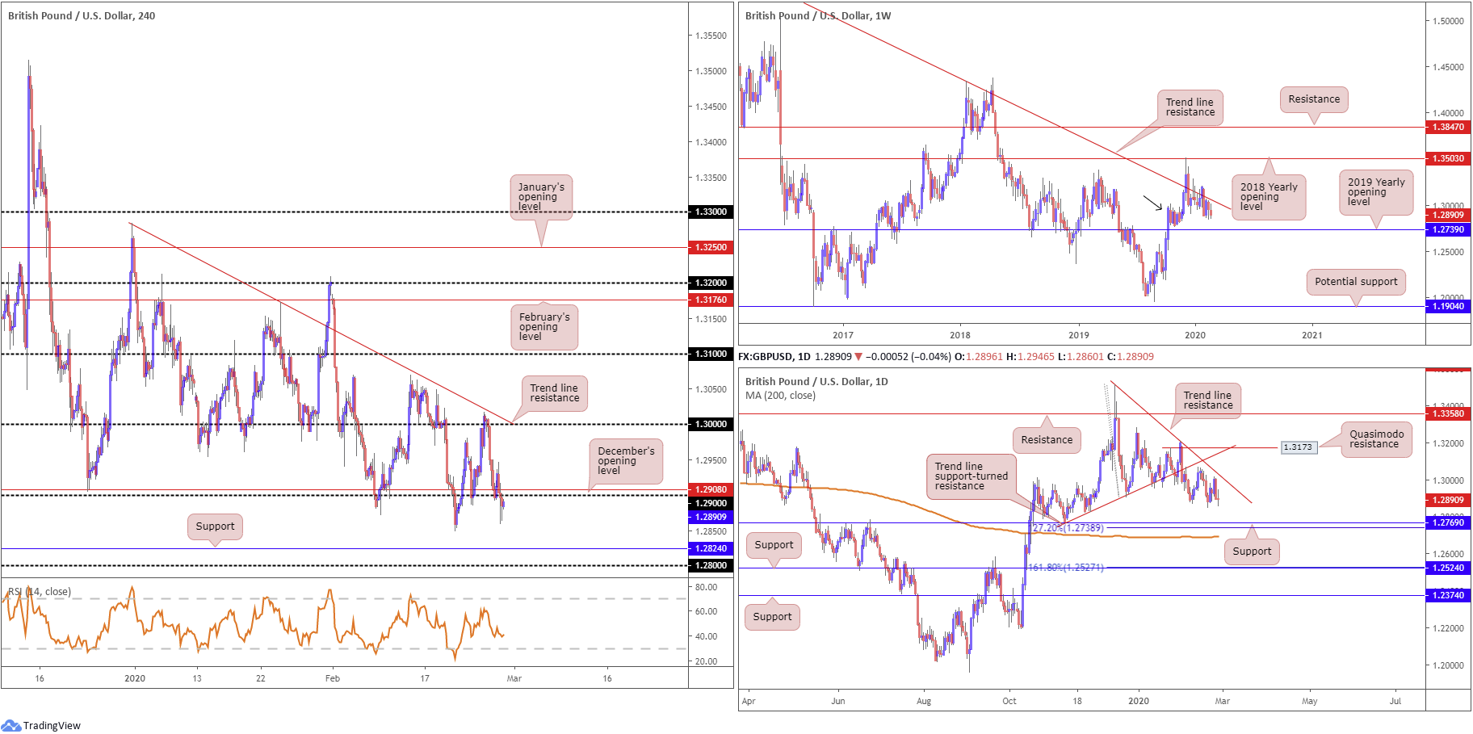Select February's opening level callout
This screenshot has width=1473, height=734.
point(543,327)
